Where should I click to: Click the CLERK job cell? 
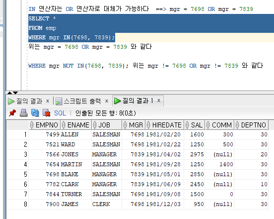tap(107, 204)
